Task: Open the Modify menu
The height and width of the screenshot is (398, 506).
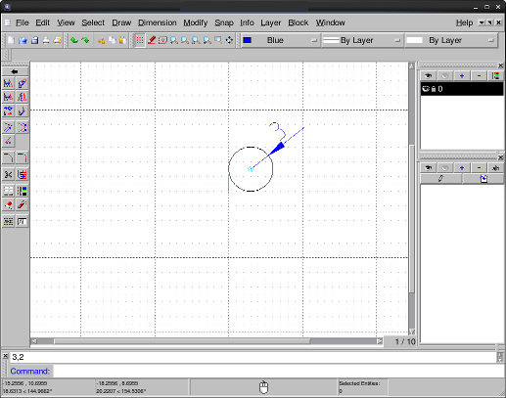Action: (x=196, y=22)
